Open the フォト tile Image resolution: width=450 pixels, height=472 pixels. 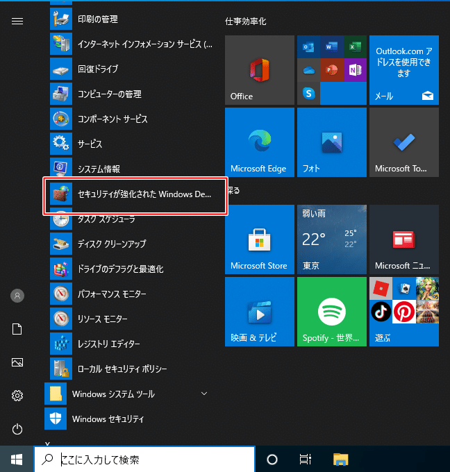[x=332, y=142]
